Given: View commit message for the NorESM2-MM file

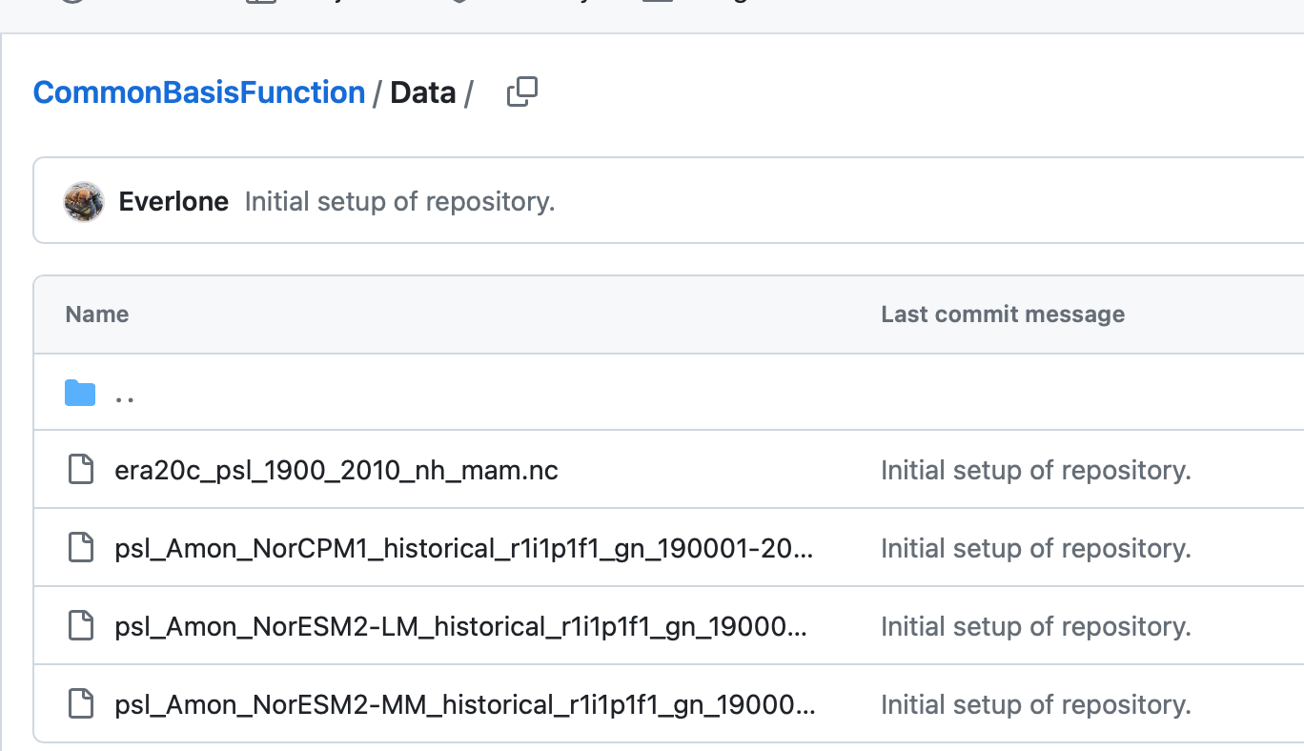Looking at the screenshot, I should (1035, 704).
